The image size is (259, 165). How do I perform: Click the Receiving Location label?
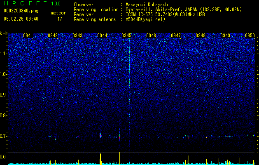[96, 9]
